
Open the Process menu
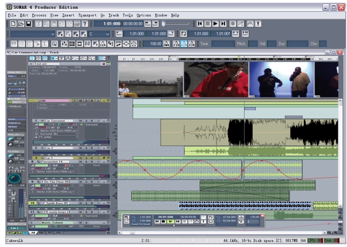click(x=39, y=15)
